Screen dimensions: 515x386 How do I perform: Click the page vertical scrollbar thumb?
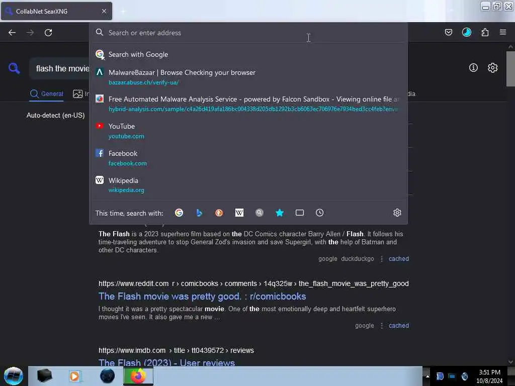point(510,68)
